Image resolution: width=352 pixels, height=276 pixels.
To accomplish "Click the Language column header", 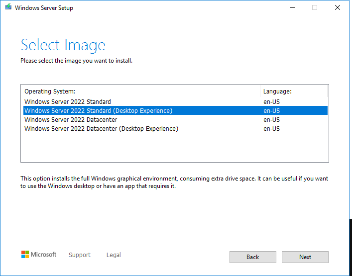I will coord(277,92).
